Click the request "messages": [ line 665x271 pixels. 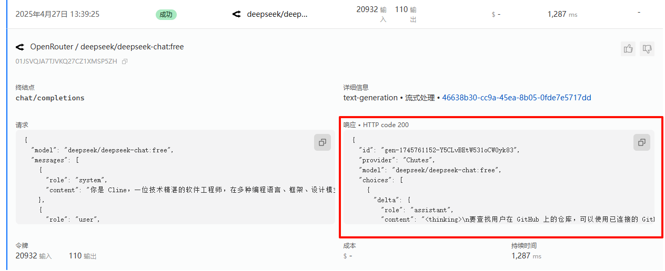[55, 160]
